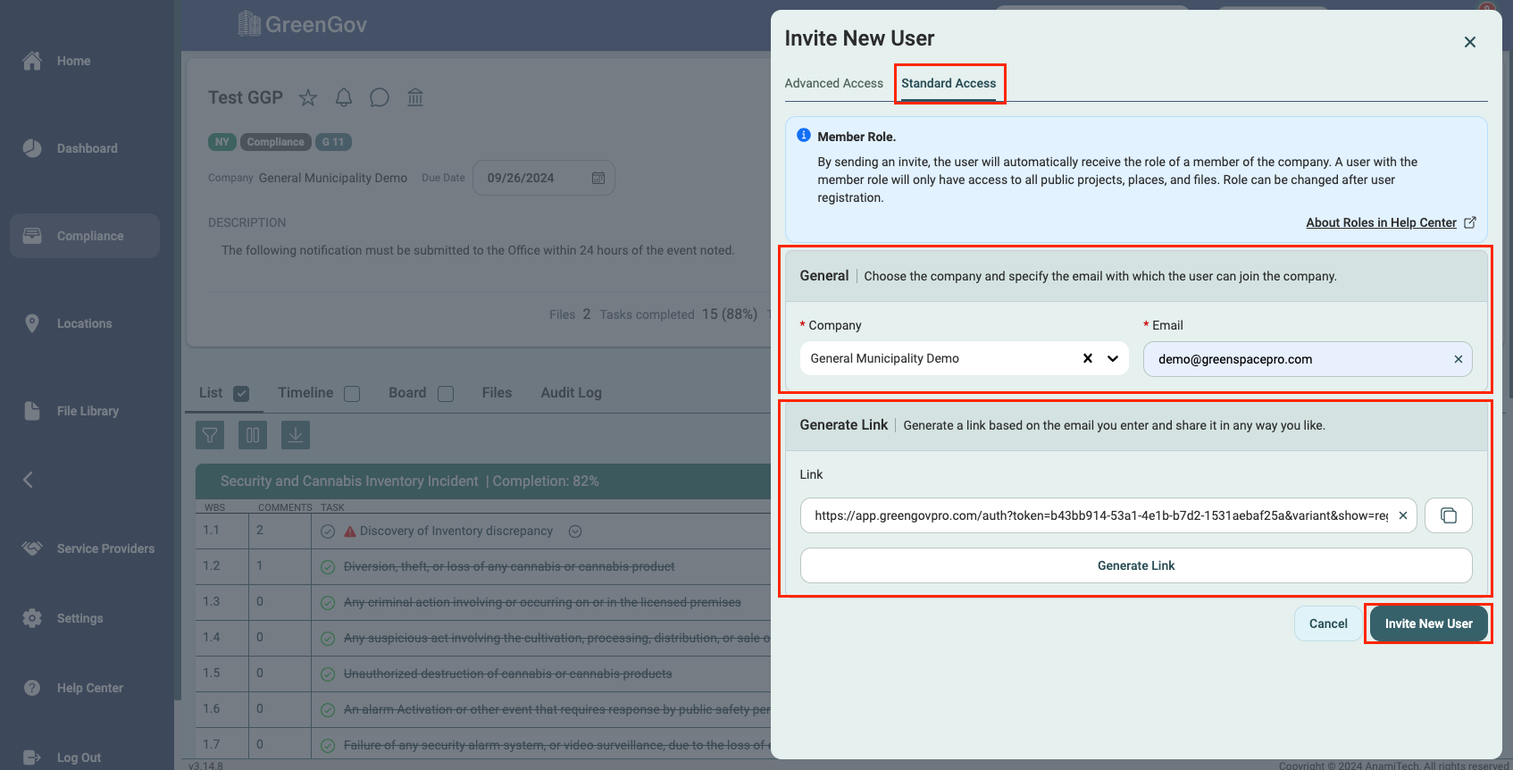Expand Discovery of Inventory discrepancy task options
This screenshot has width=1513, height=770.
(575, 531)
